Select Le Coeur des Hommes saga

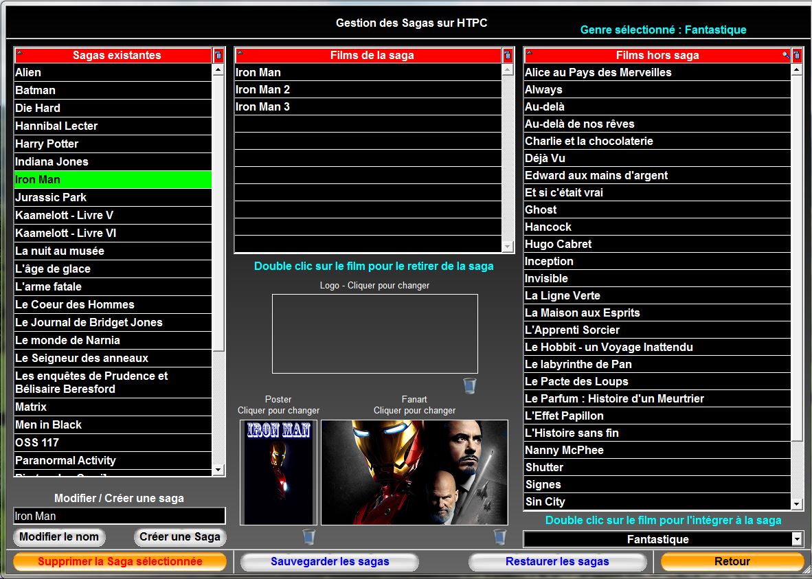tap(113, 304)
